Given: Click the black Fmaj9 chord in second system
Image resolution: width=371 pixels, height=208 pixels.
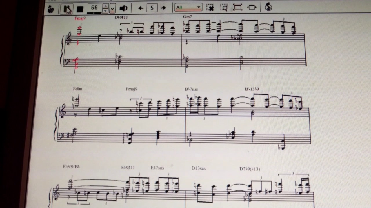Looking at the screenshot, I should [132, 89].
